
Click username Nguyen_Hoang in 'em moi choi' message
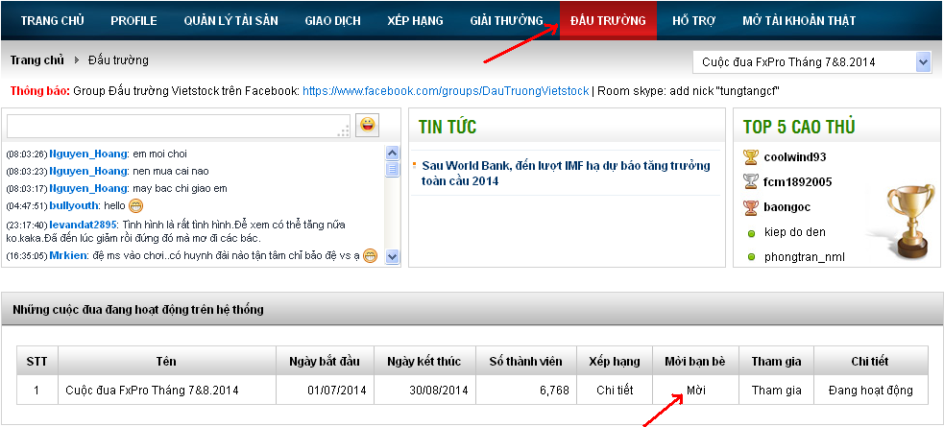point(88,154)
